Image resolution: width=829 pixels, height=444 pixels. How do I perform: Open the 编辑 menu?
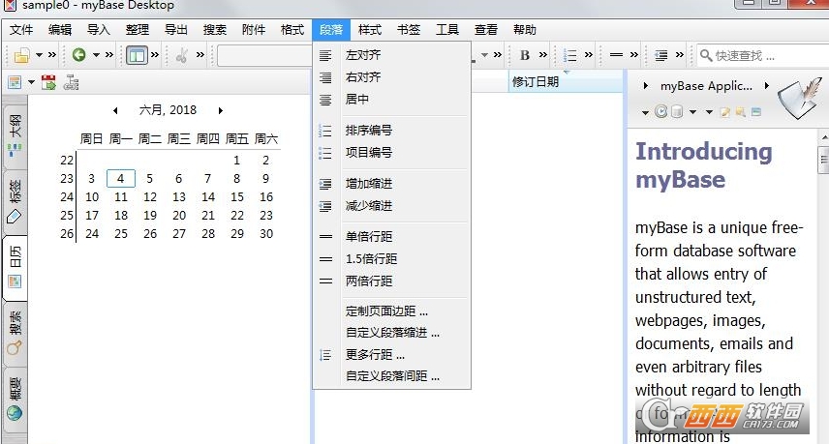point(60,30)
